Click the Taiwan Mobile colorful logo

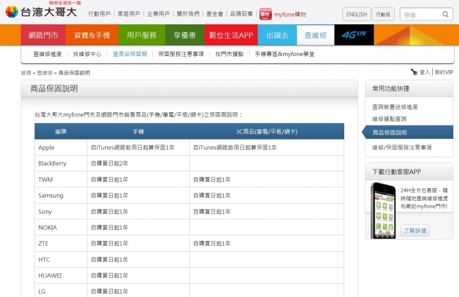[x=11, y=11]
